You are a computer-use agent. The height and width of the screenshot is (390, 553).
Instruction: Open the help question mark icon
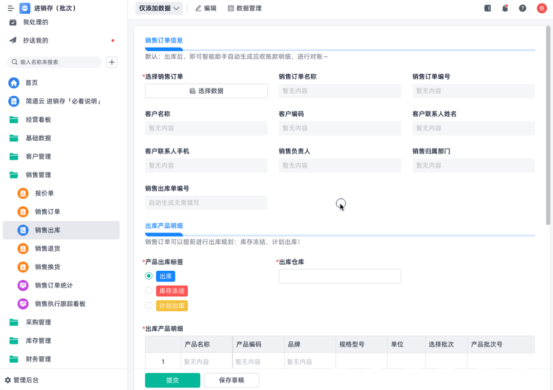point(522,8)
